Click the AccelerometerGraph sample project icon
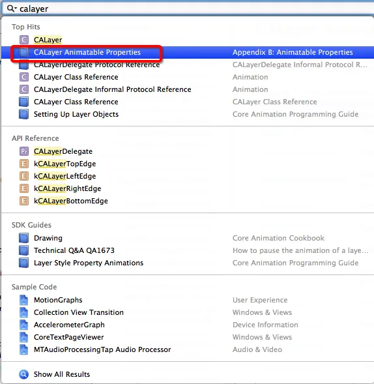Image resolution: width=374 pixels, height=384 pixels. (23, 325)
